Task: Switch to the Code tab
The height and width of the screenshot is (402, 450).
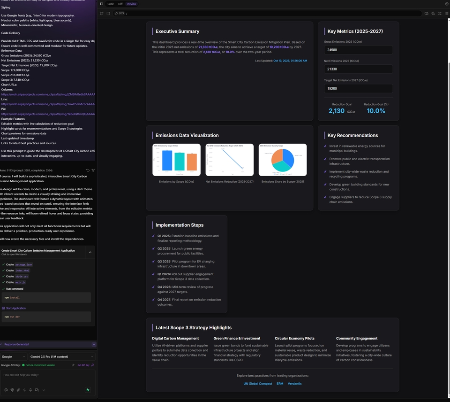Action: [x=111, y=4]
